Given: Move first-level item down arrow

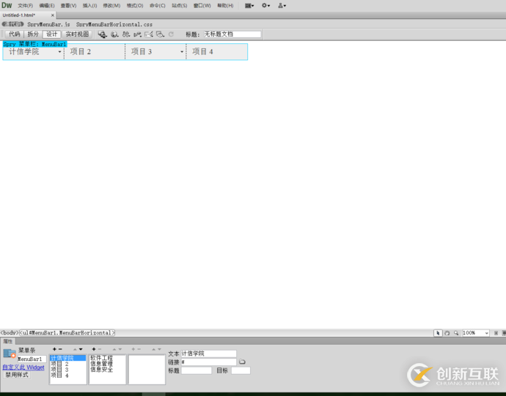Looking at the screenshot, I should (x=81, y=349).
